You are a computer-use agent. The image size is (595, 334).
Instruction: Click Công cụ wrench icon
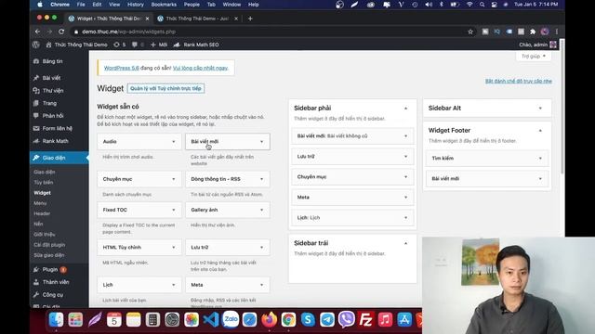pyautogui.click(x=36, y=295)
